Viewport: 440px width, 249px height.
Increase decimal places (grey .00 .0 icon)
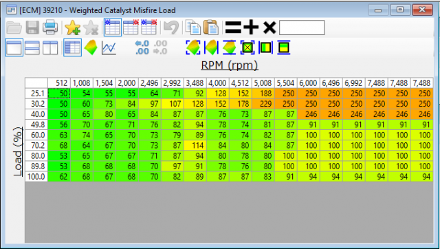click(160, 47)
